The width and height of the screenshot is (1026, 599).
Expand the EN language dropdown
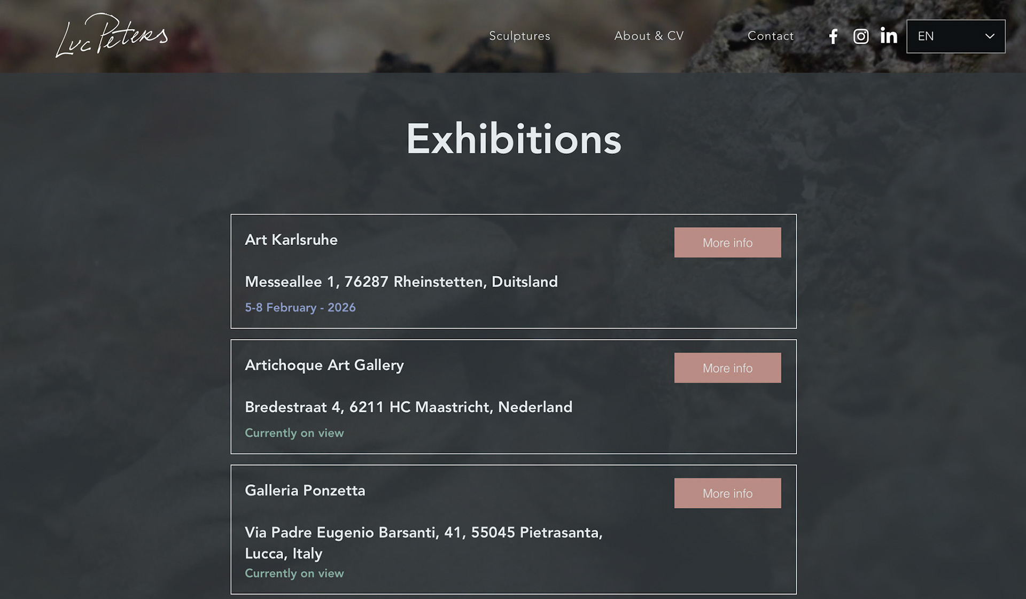tap(955, 36)
